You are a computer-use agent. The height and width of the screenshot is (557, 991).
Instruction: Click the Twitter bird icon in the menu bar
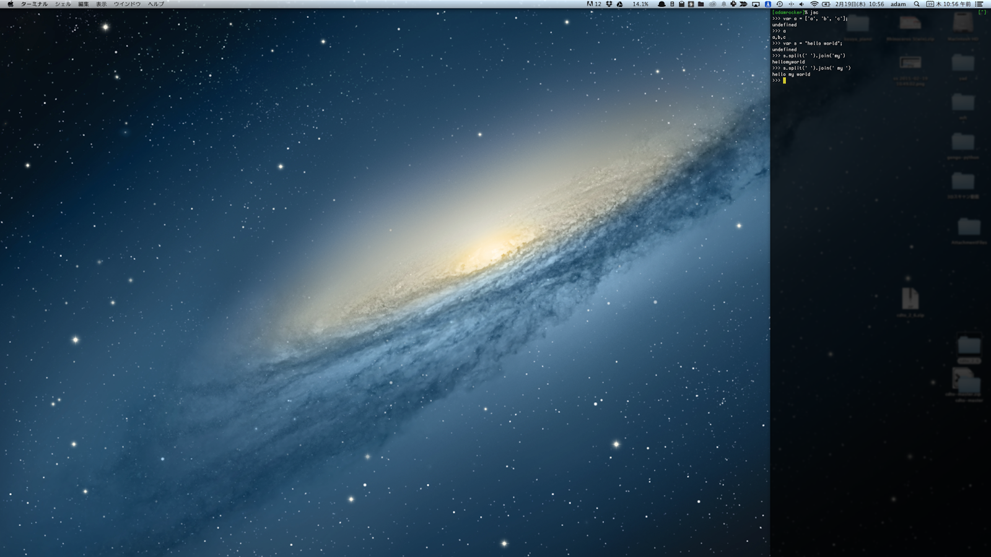point(743,4)
